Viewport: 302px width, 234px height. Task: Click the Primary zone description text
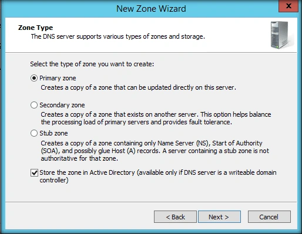pos(138,87)
